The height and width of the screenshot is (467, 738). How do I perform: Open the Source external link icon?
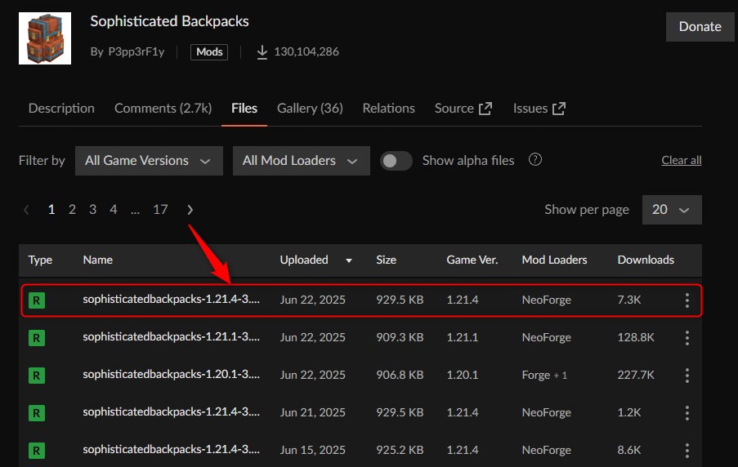(x=485, y=109)
